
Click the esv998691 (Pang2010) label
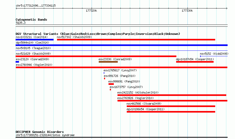click(x=124, y=81)
